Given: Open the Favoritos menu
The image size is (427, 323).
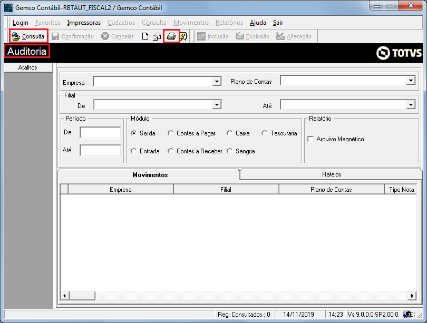Looking at the screenshot, I should coord(48,23).
